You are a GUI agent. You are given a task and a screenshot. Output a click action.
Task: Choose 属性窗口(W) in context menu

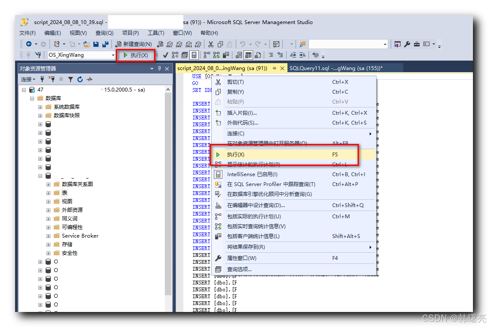(293, 258)
